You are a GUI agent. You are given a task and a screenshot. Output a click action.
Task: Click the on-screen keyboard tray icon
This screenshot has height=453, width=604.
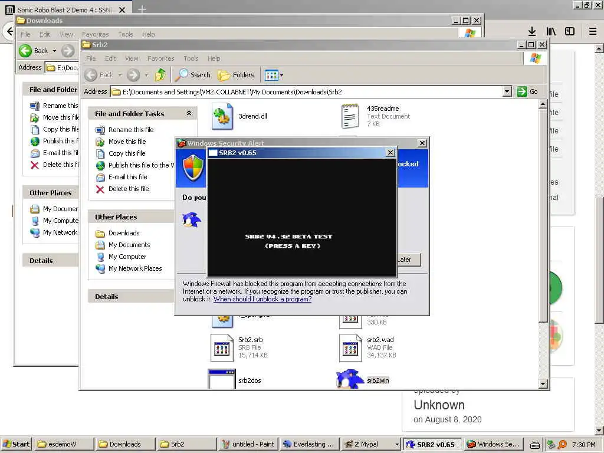(x=534, y=445)
